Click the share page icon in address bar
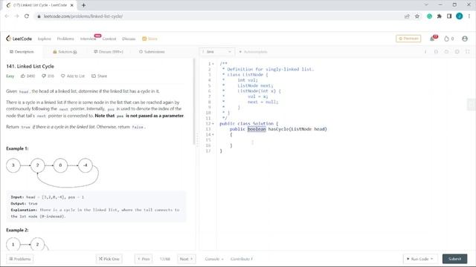 click(407, 16)
